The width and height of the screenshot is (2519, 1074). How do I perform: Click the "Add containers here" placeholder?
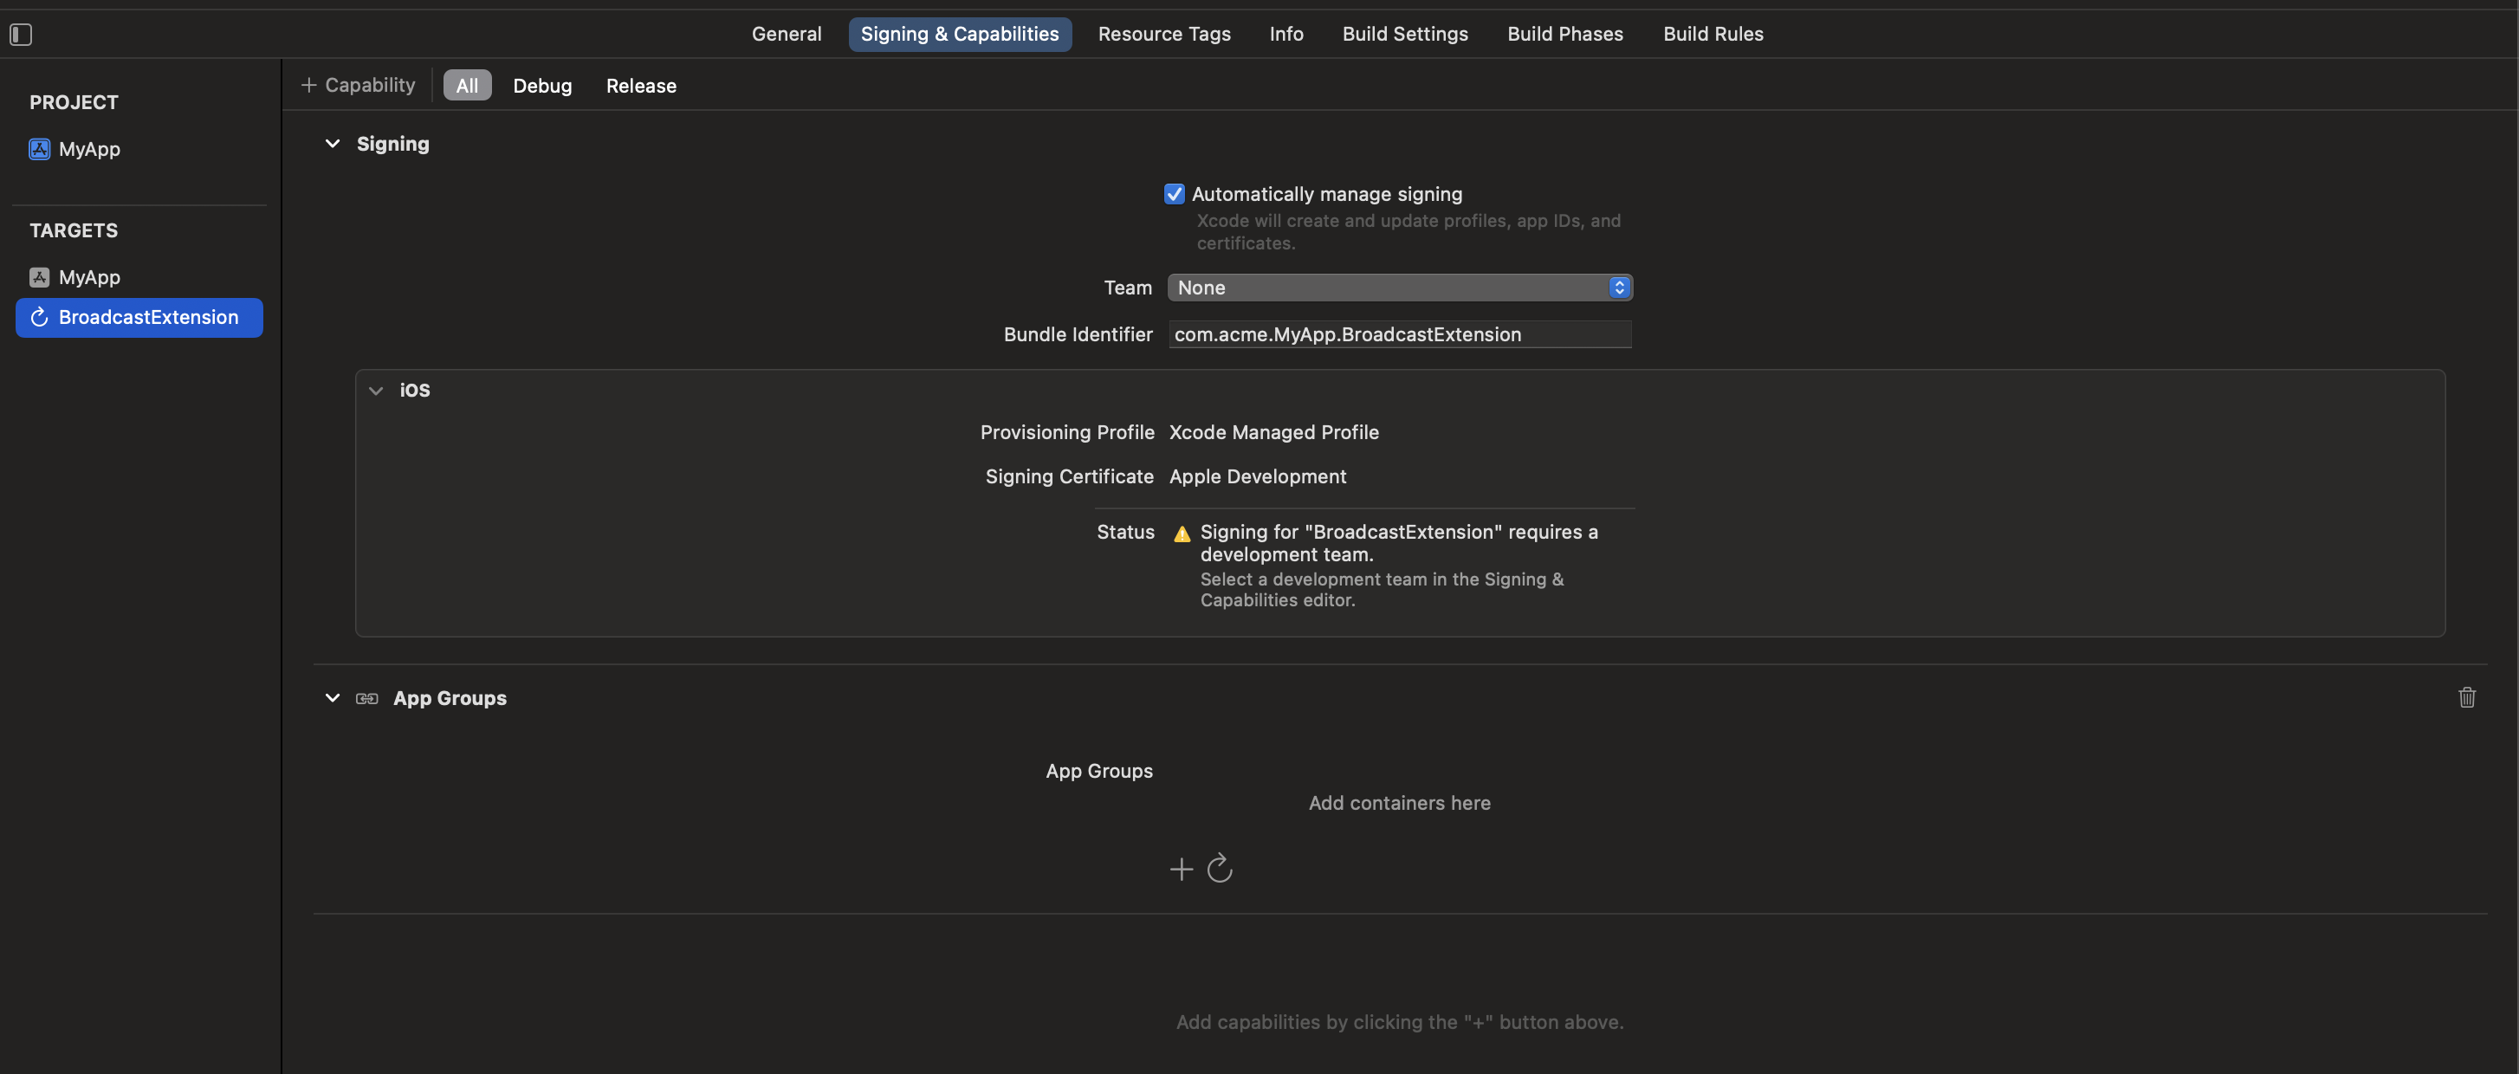tap(1399, 803)
